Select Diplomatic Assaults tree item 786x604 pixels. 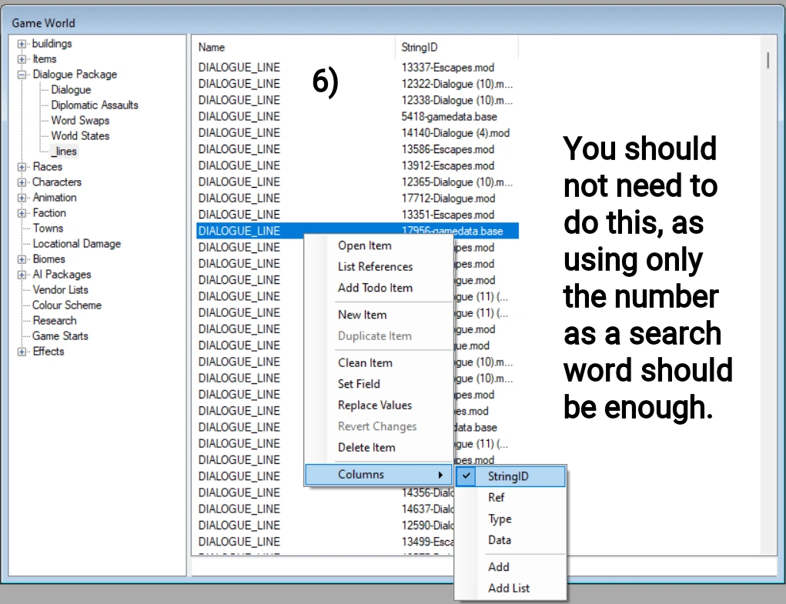[x=95, y=105]
